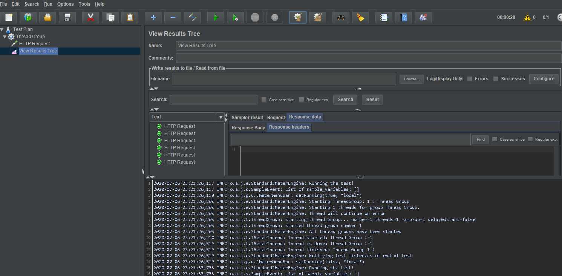
Task: Click the Search button
Action: (x=345, y=100)
